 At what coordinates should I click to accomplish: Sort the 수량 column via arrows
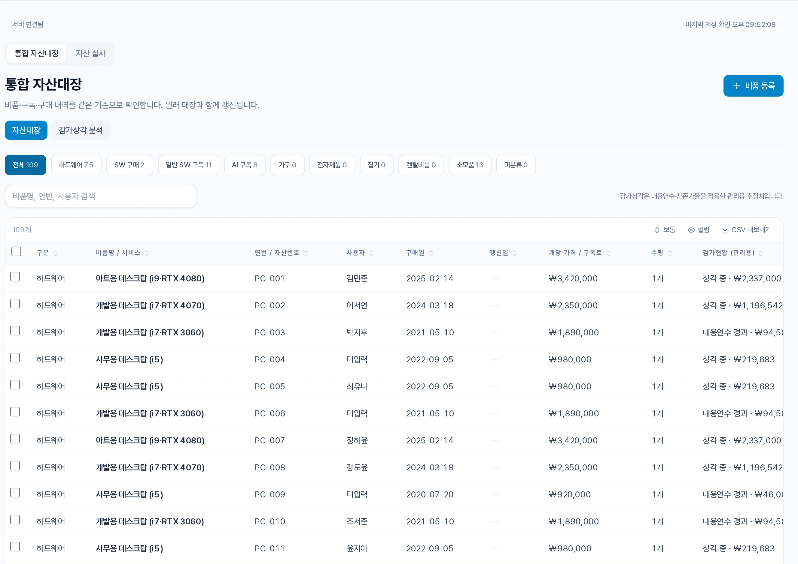click(670, 253)
